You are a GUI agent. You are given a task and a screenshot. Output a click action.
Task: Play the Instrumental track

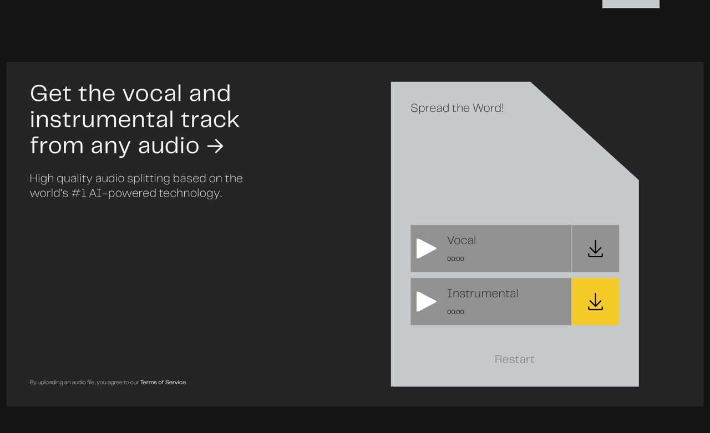click(426, 302)
